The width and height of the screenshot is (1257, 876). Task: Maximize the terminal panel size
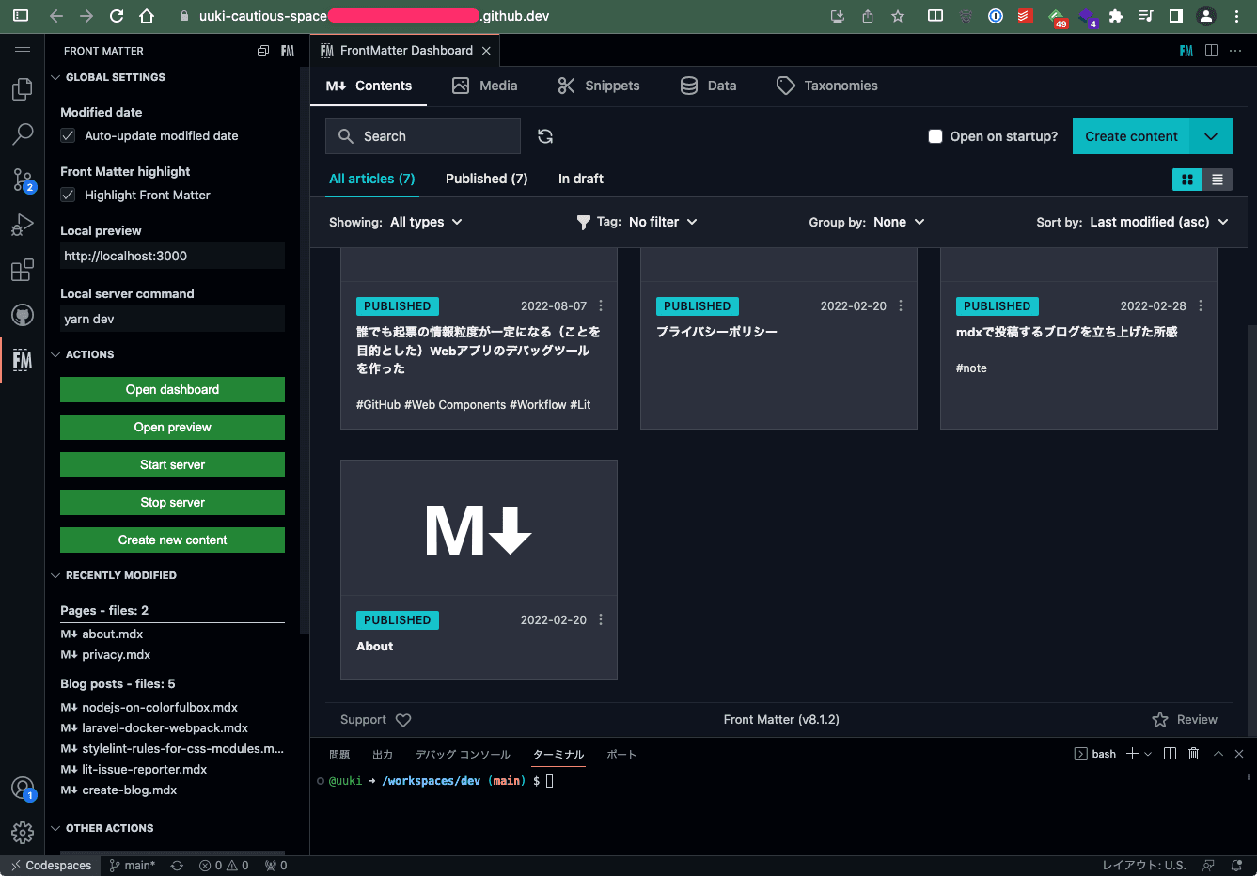(1218, 754)
